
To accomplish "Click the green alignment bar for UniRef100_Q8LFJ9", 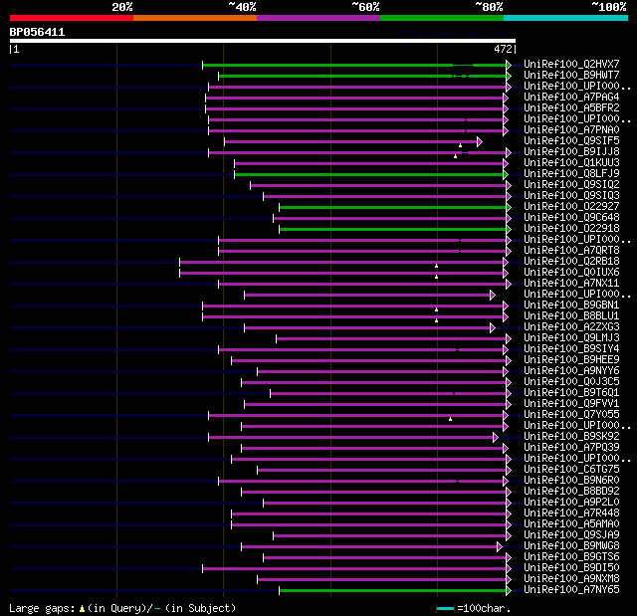I will point(369,174).
